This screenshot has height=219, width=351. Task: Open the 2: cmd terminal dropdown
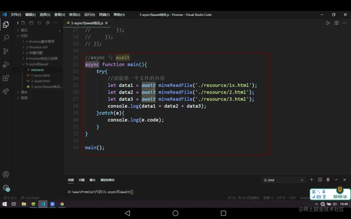point(284,180)
